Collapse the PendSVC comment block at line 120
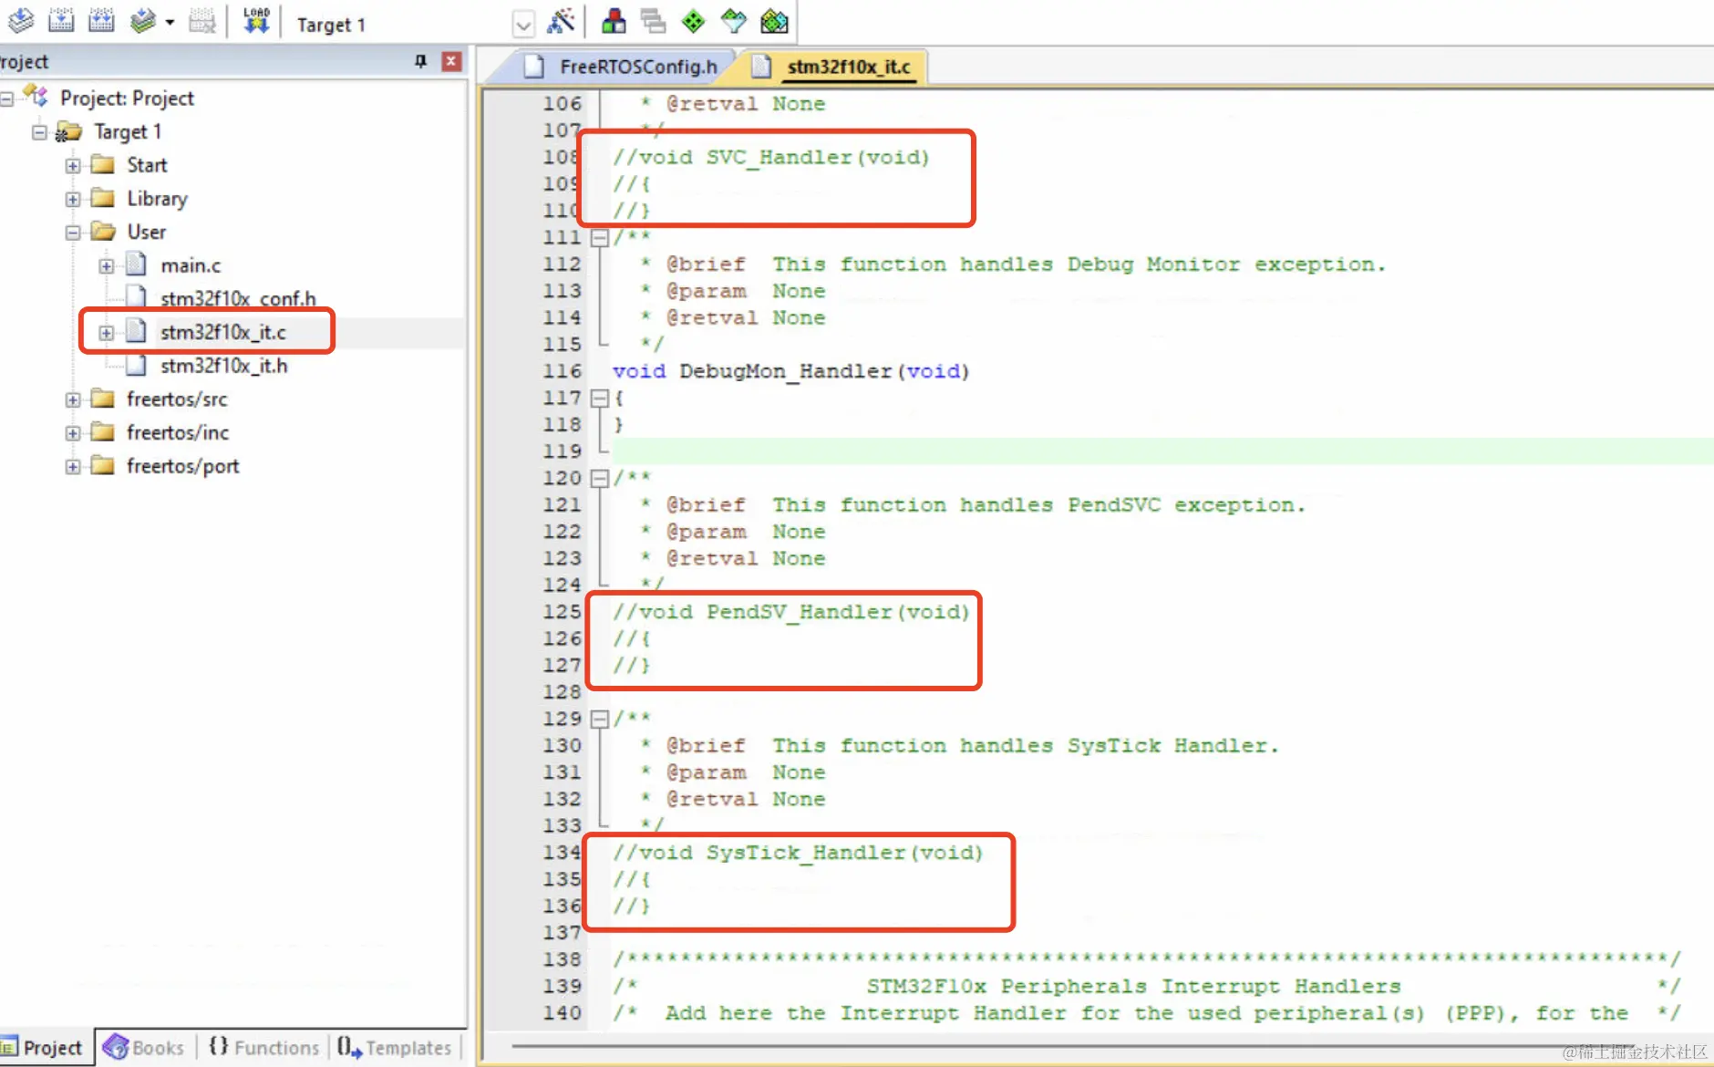The width and height of the screenshot is (1714, 1067). pyautogui.click(x=599, y=479)
